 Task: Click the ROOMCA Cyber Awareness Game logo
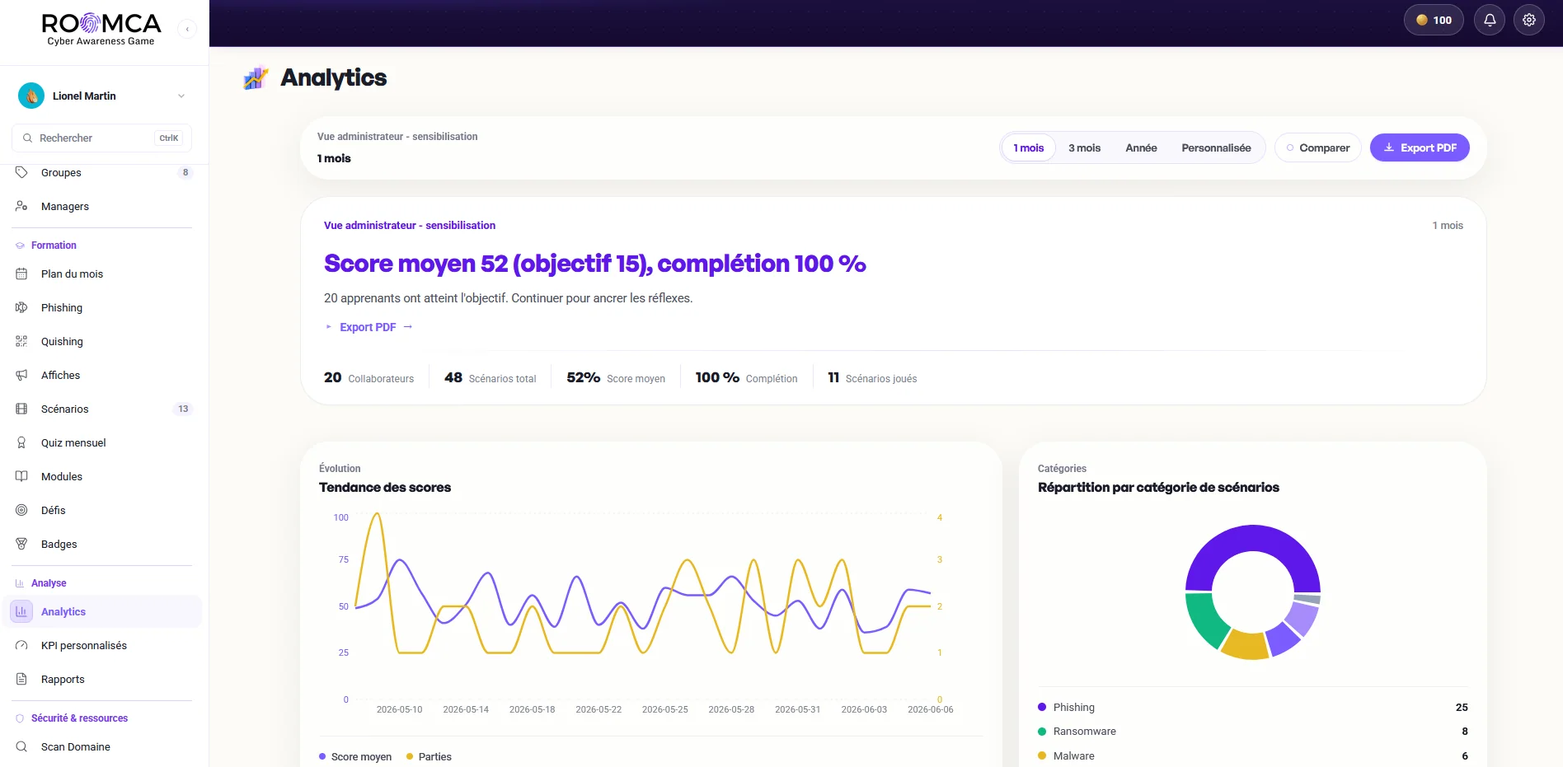click(x=101, y=29)
